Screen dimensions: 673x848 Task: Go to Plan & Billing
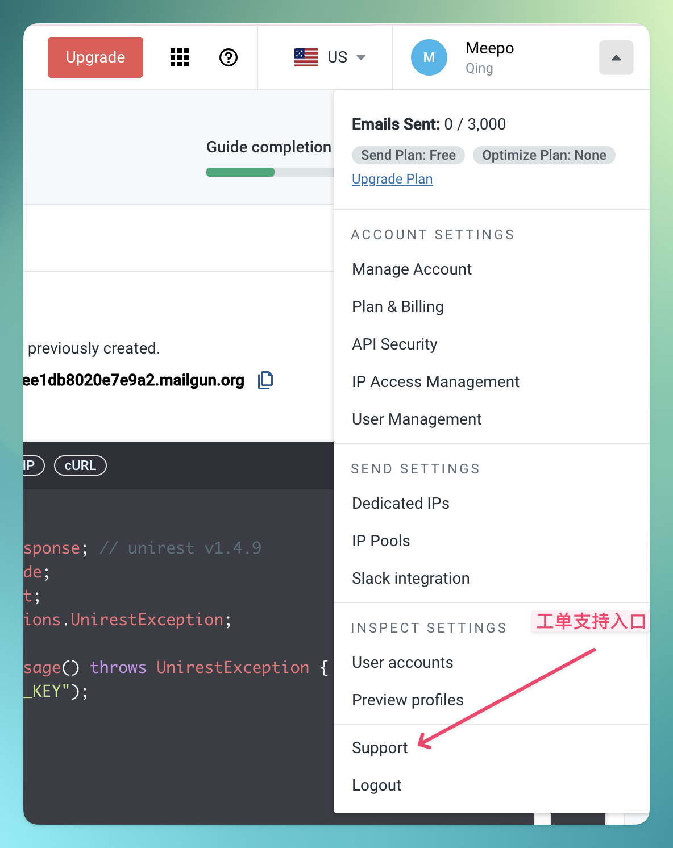tap(397, 307)
